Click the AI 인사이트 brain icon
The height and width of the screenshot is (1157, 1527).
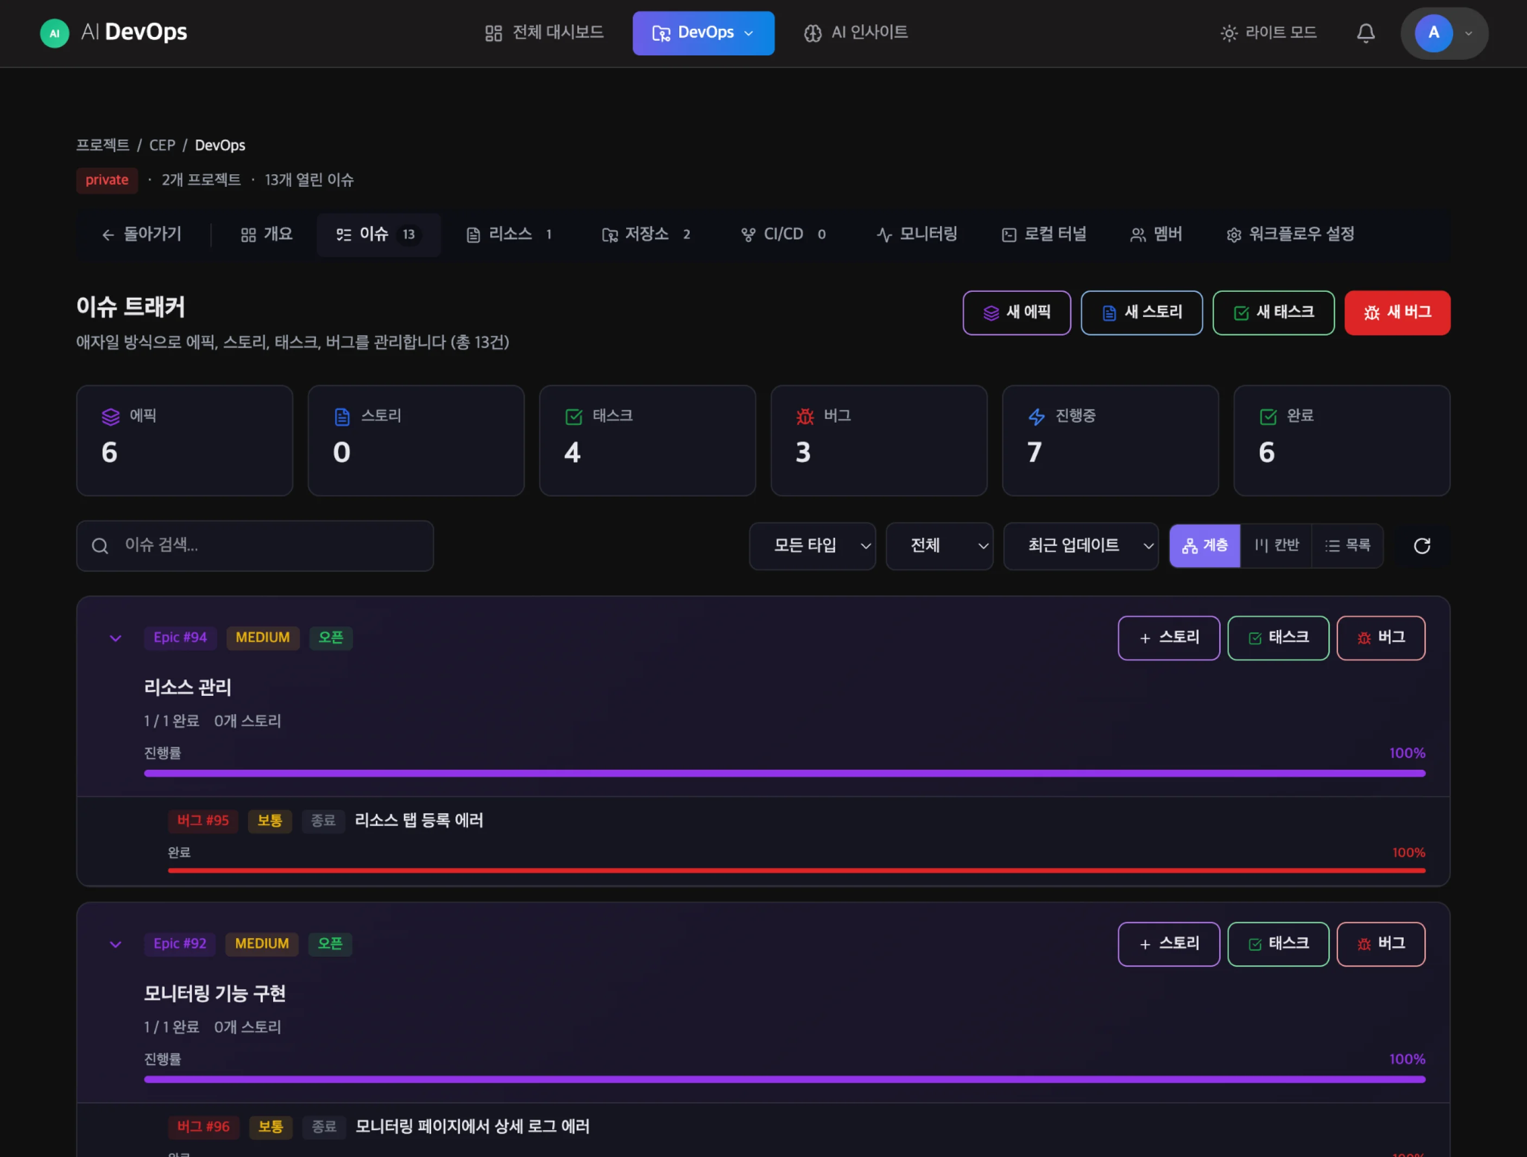click(812, 33)
